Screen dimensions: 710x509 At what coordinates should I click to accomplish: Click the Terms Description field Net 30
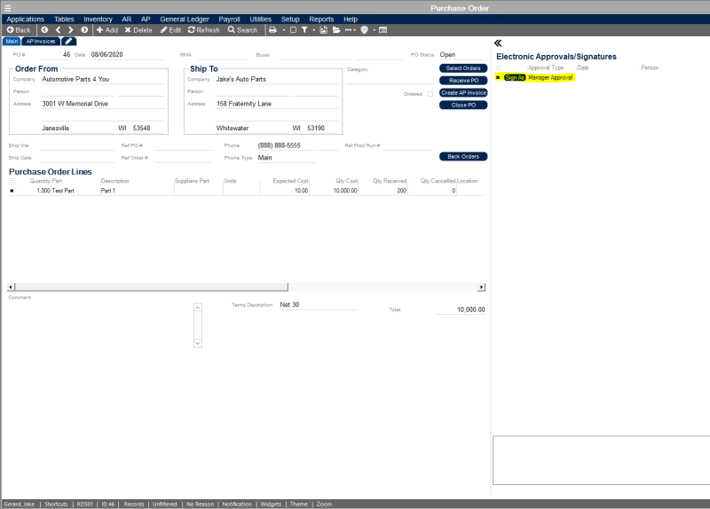(318, 304)
